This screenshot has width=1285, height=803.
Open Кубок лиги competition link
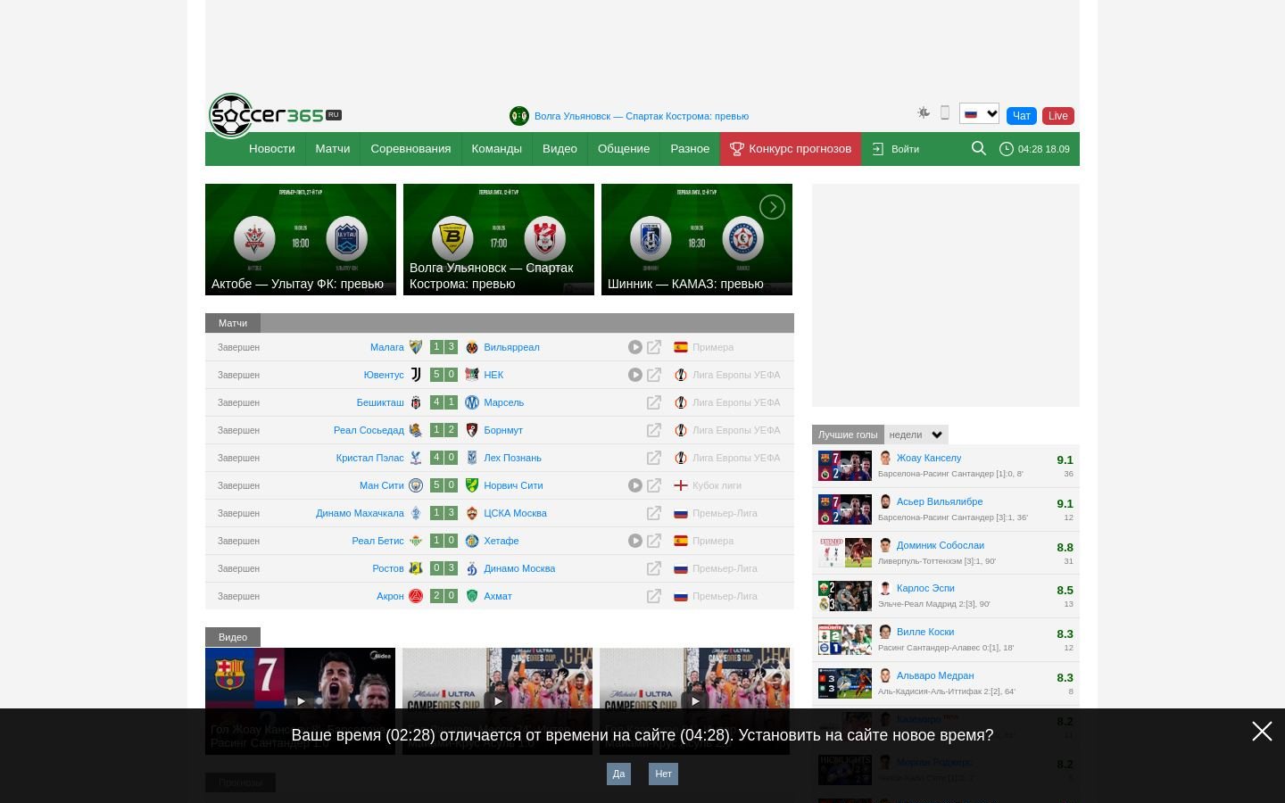717,485
